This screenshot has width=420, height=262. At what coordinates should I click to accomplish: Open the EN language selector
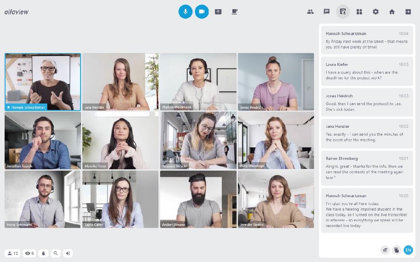tap(408, 250)
